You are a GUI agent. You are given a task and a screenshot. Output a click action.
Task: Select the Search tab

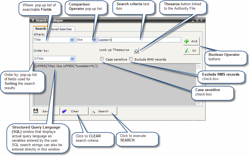tap(40, 29)
